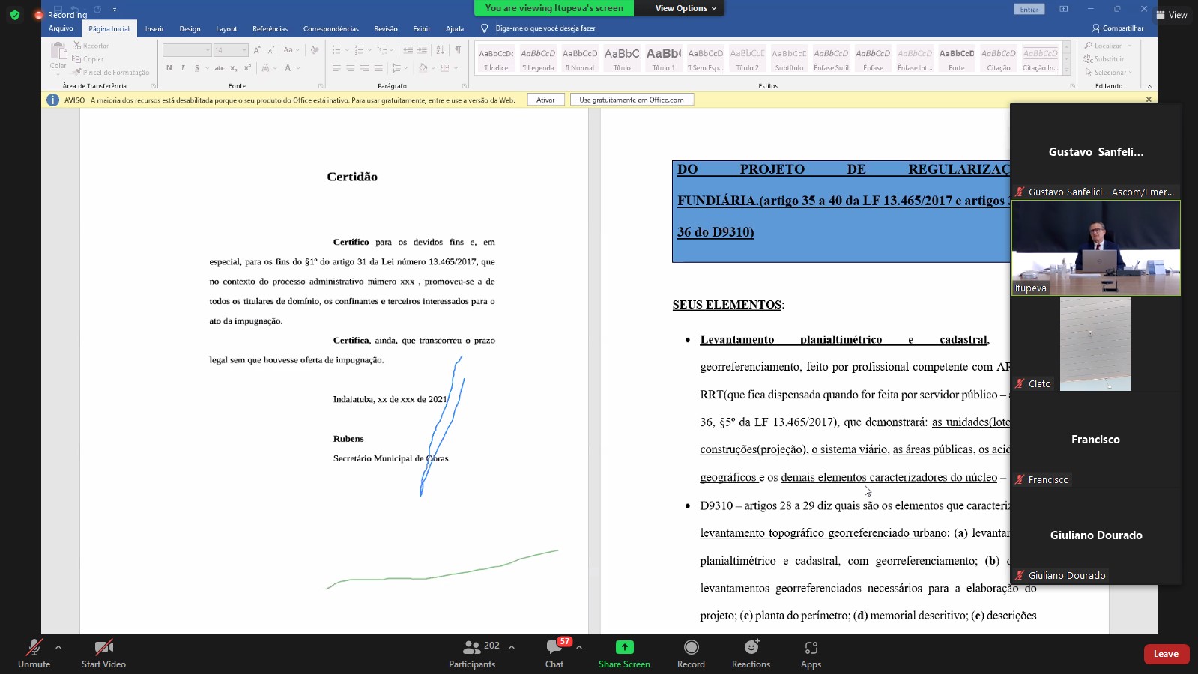Click the Ativar button in warning bar
Screen dimensions: 1198x674
[545, 100]
